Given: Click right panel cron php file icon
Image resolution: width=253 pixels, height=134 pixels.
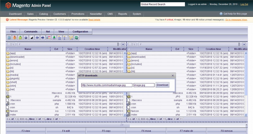Looking at the screenshot, I should click(129, 104).
